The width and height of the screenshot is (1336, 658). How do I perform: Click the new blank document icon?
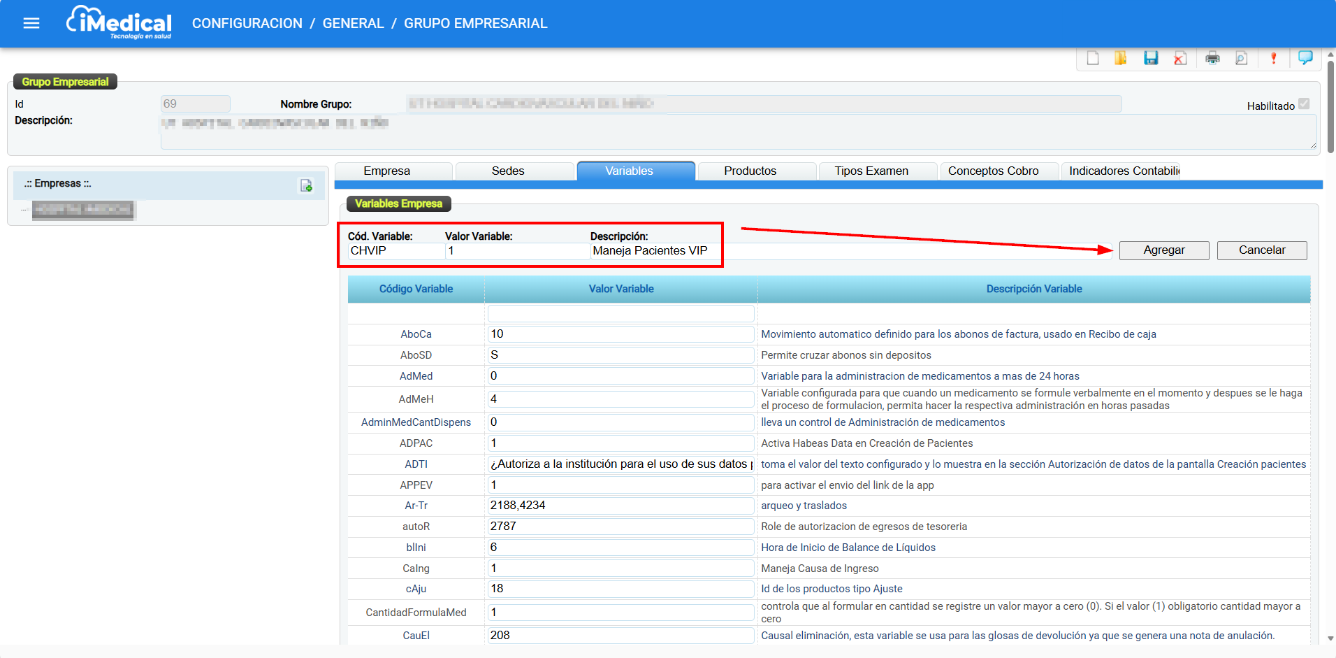pos(1093,58)
